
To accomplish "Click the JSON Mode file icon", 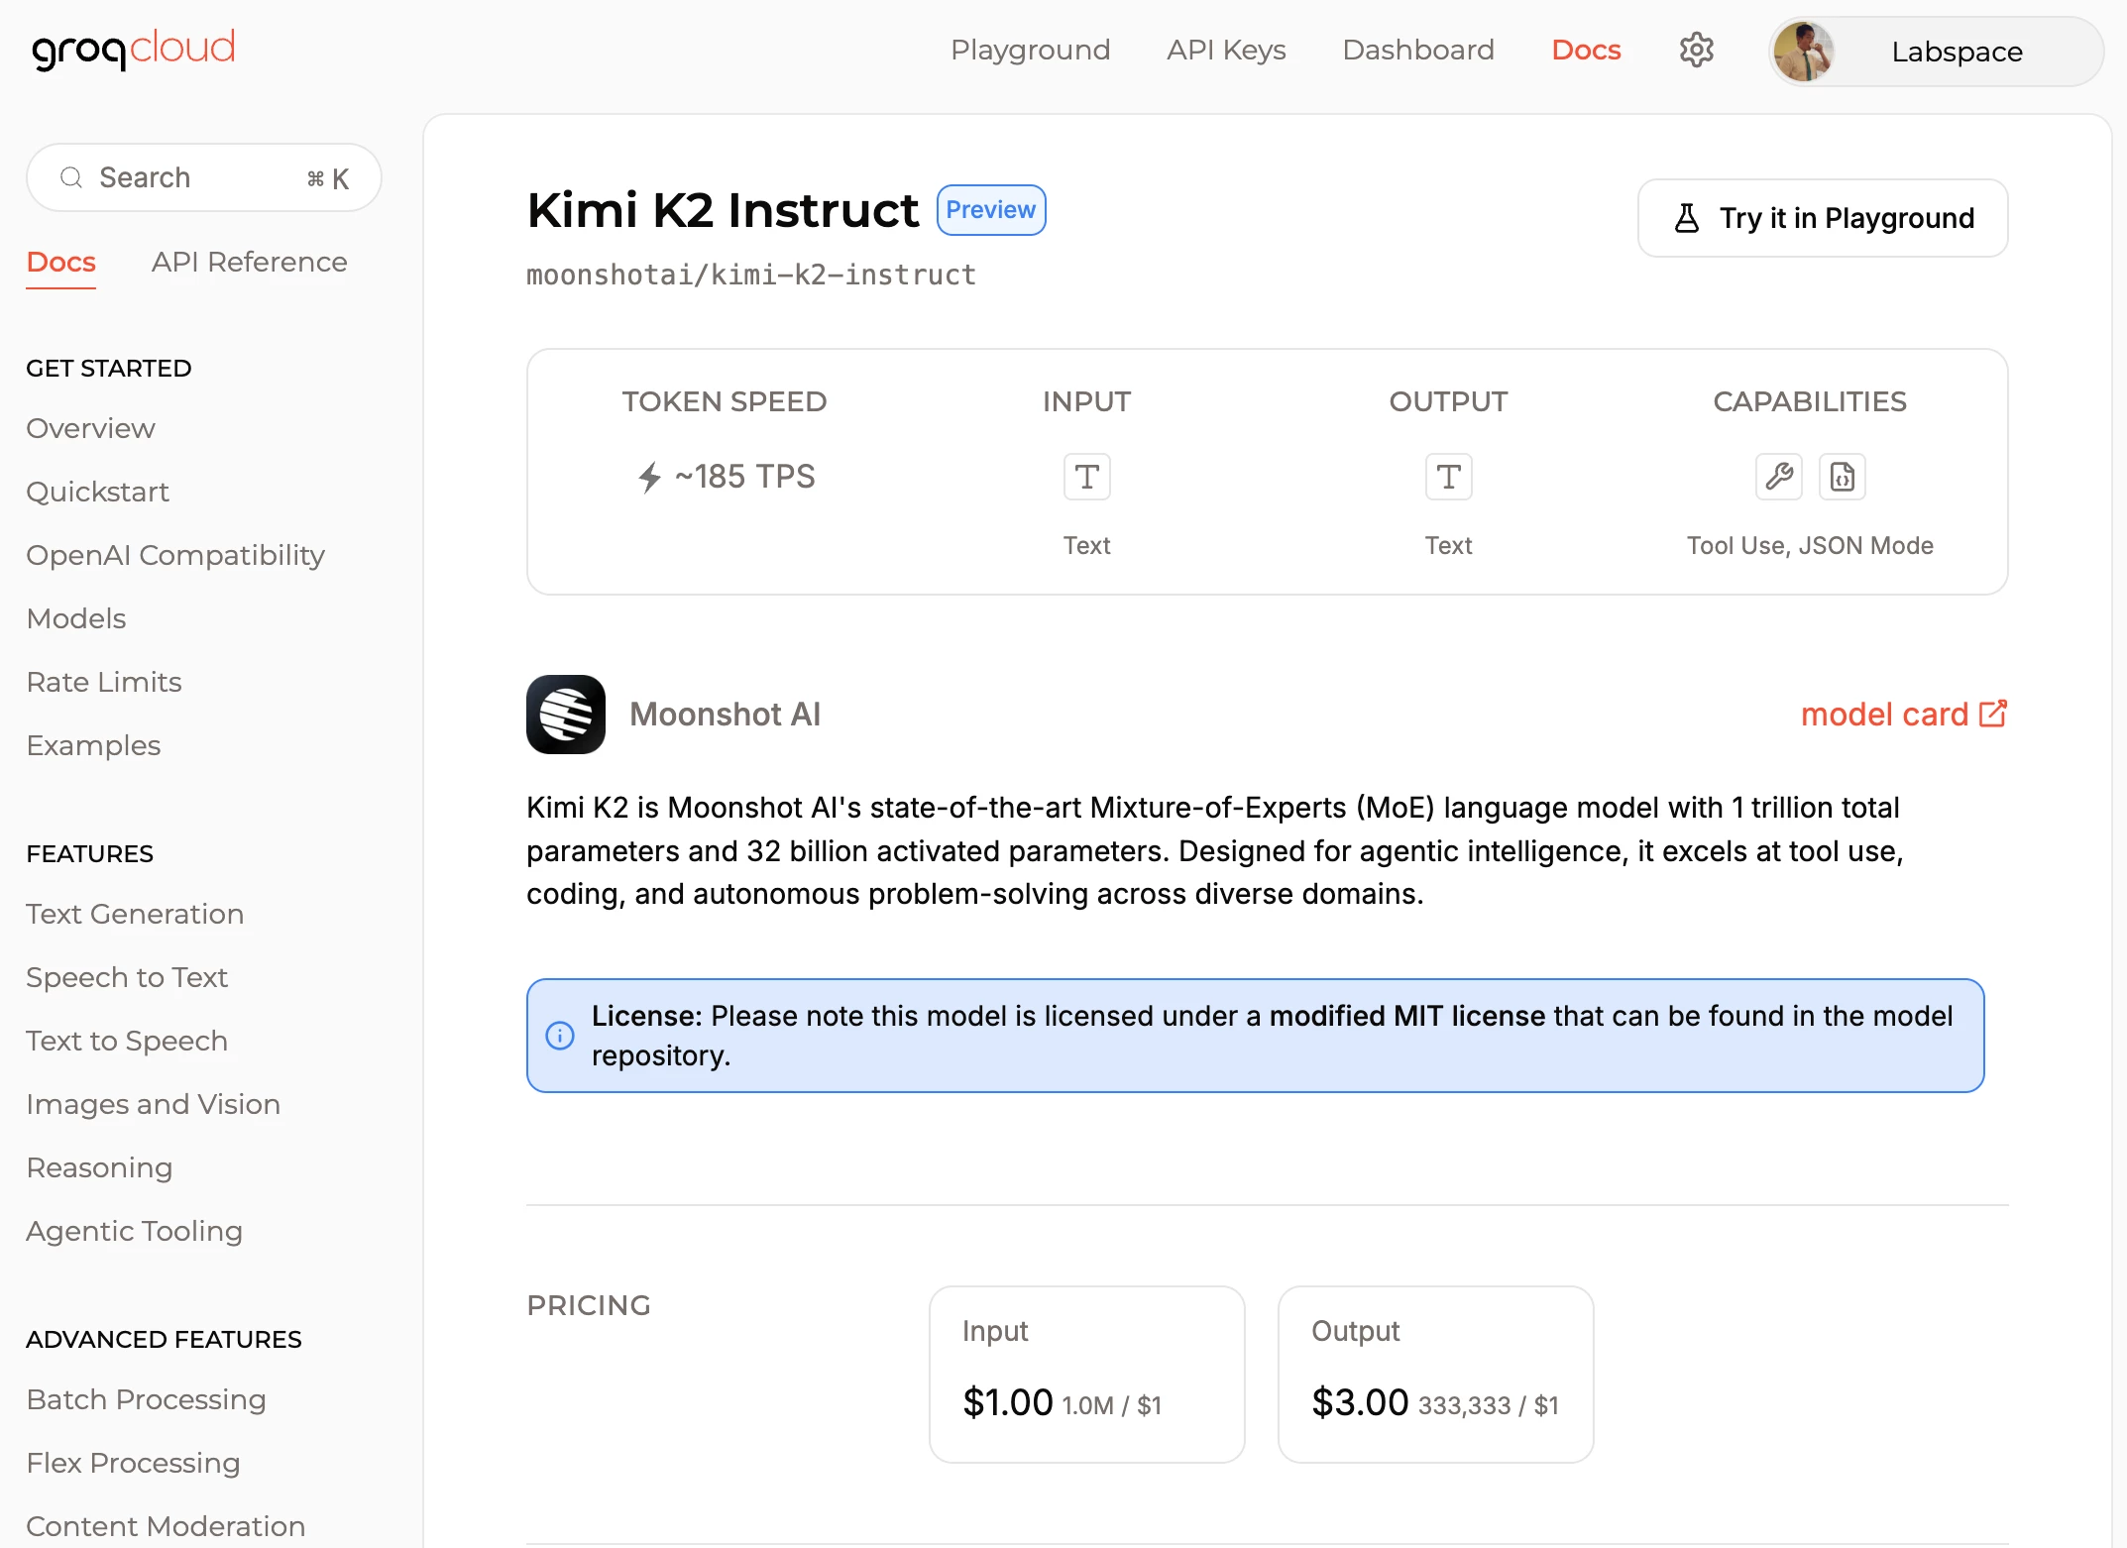I will [1843, 477].
